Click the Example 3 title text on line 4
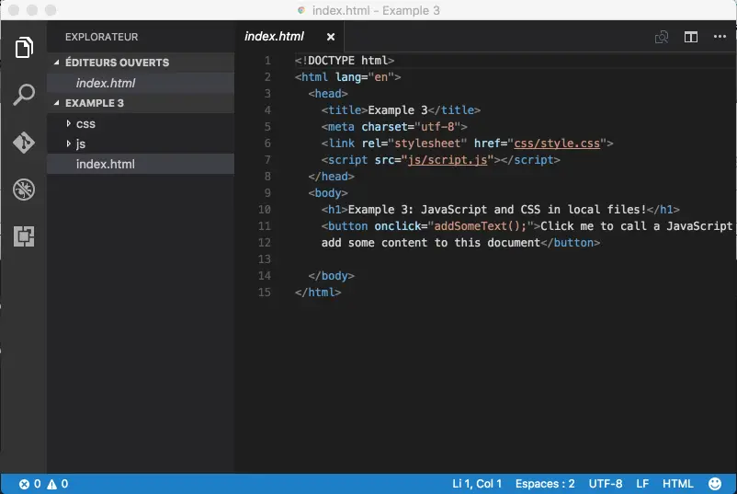This screenshot has height=494, width=737. [398, 110]
